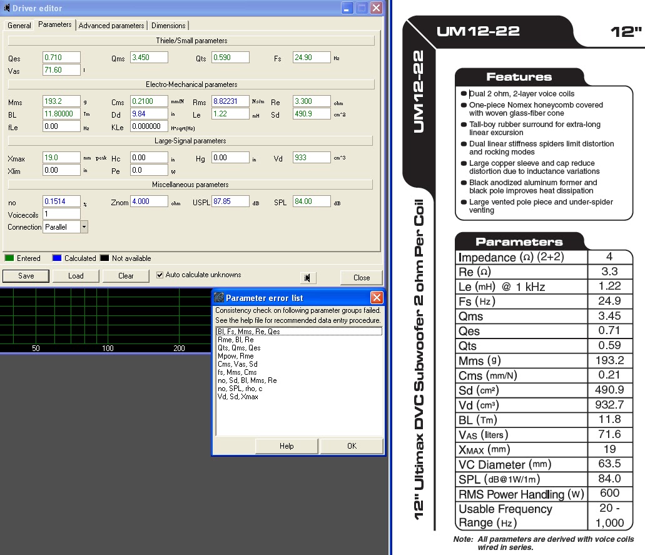The width and height of the screenshot is (645, 555).
Task: Close the Driver editor window with X
Action: pos(376,8)
